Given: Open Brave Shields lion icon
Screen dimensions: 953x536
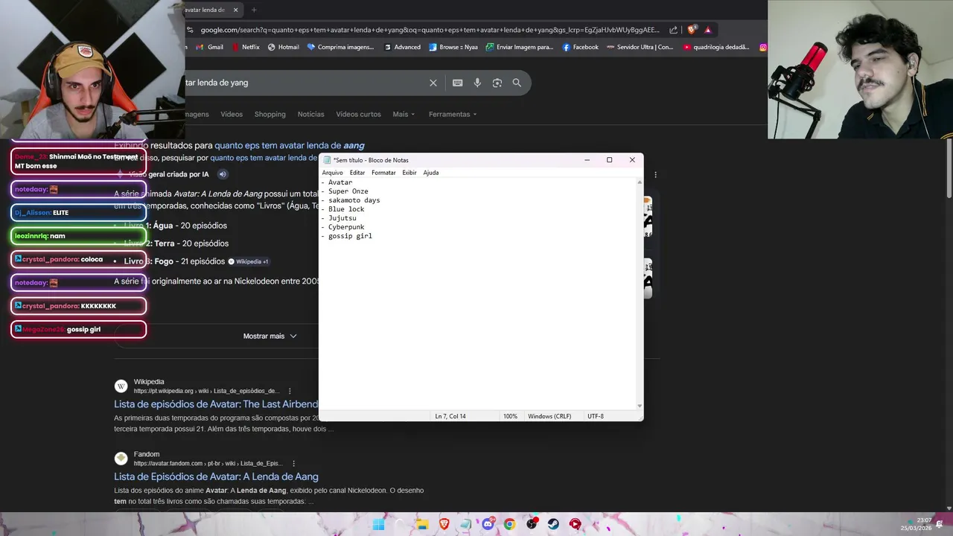Looking at the screenshot, I should click(692, 30).
